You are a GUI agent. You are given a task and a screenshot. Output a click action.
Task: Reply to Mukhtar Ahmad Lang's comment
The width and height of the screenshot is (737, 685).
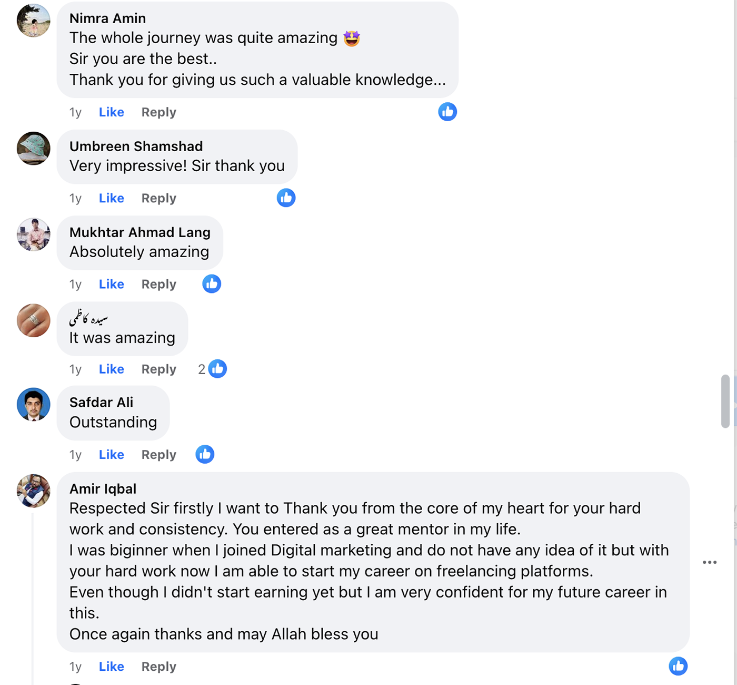pyautogui.click(x=158, y=284)
